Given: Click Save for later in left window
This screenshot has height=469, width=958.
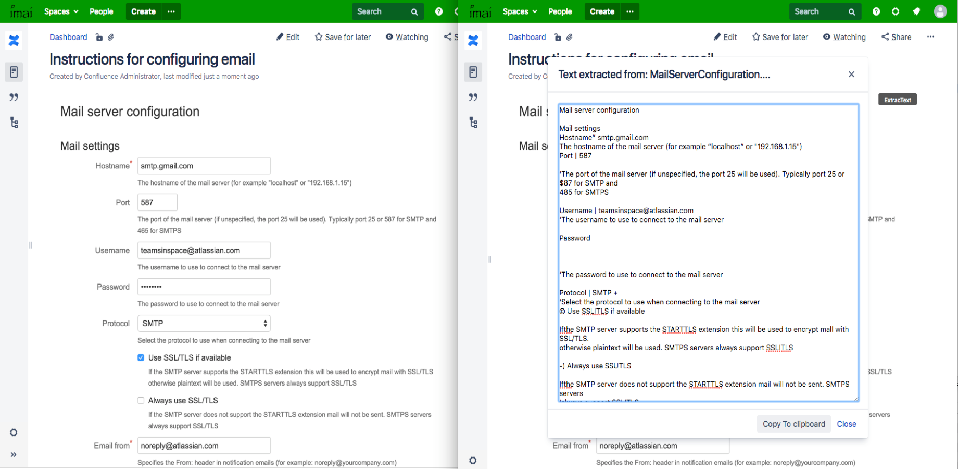Looking at the screenshot, I should point(343,37).
